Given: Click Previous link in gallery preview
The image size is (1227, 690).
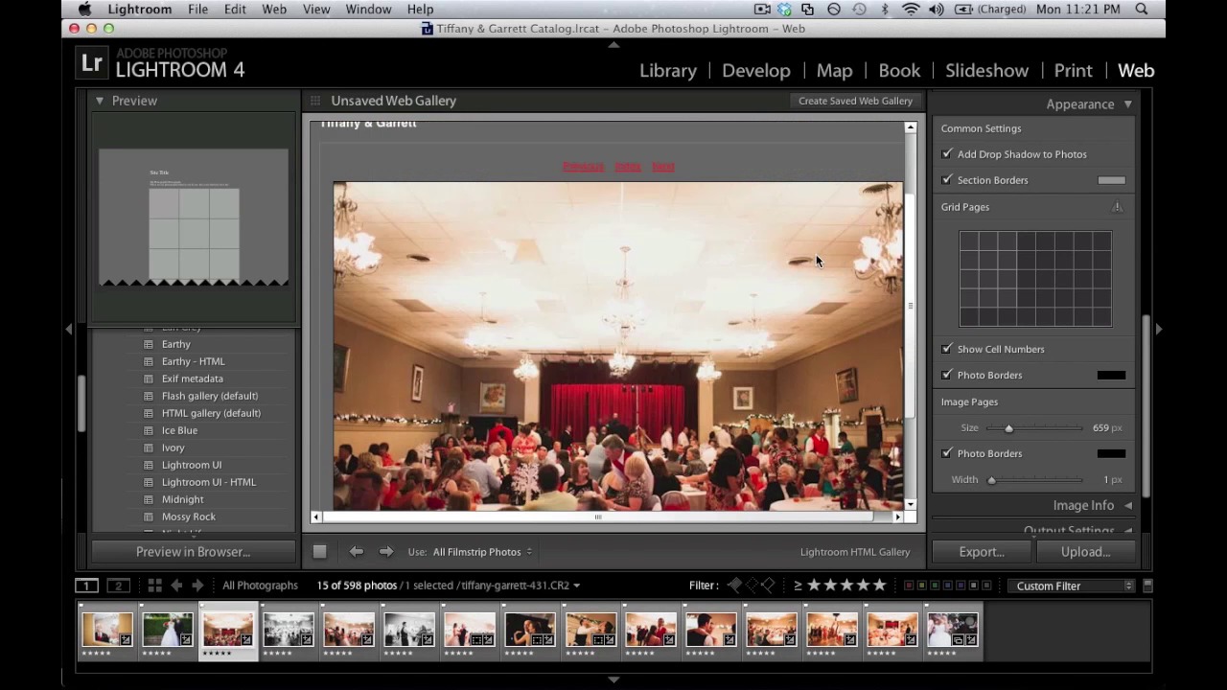Looking at the screenshot, I should (x=583, y=167).
